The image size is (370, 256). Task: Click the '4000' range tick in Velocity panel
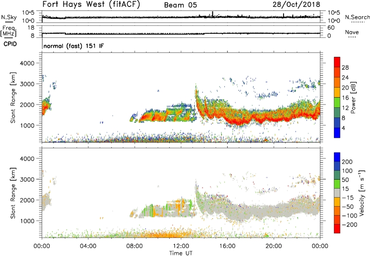pyautogui.click(x=27, y=158)
